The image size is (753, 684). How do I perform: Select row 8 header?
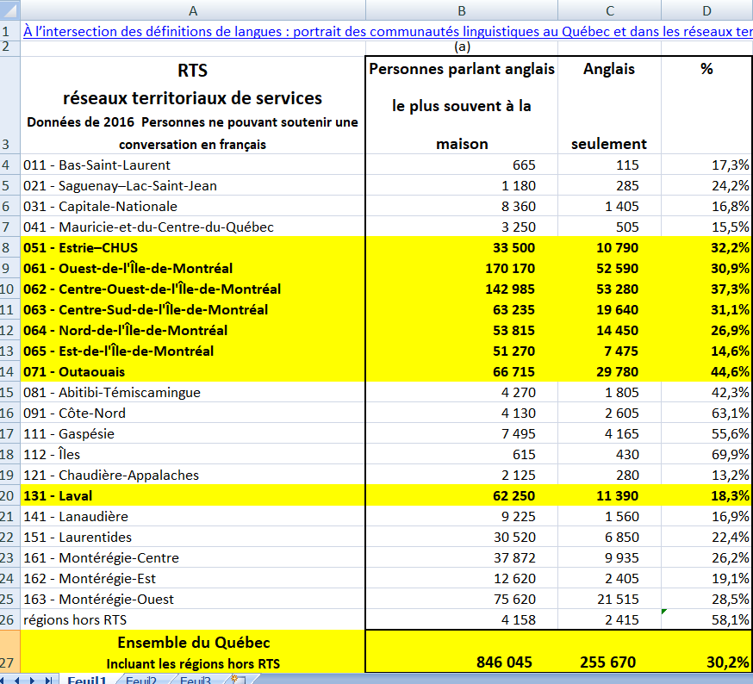(x=9, y=247)
